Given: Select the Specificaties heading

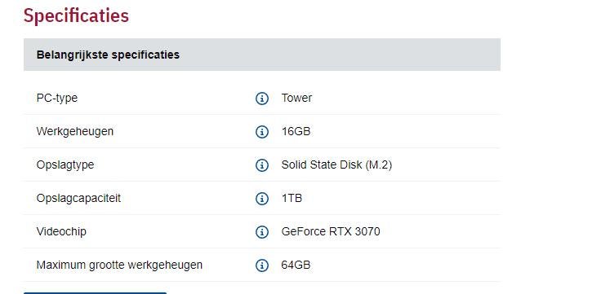Looking at the screenshot, I should (76, 16).
